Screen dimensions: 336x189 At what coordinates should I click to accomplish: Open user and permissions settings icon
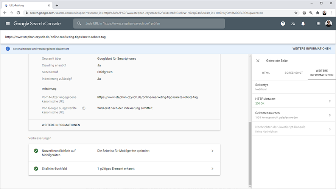(293, 23)
